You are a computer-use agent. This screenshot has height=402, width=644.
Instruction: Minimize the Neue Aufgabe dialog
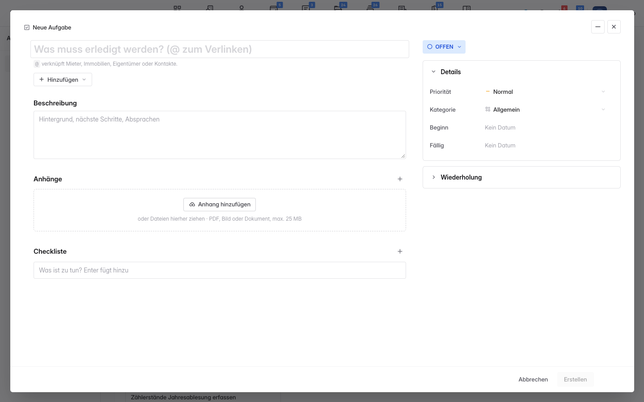[598, 27]
